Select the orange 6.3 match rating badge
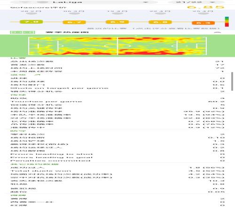Image resolution: width=235 pixels, height=207 pixels. [x=203, y=23]
